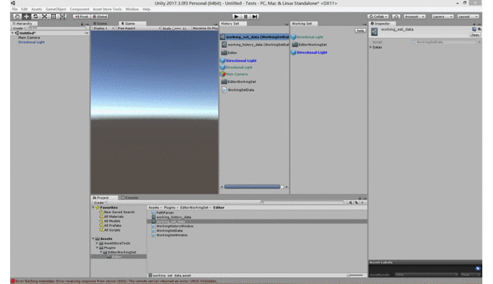This screenshot has width=493, height=284.
Task: Click Main Camera cube icon in History Set
Action: point(222,74)
